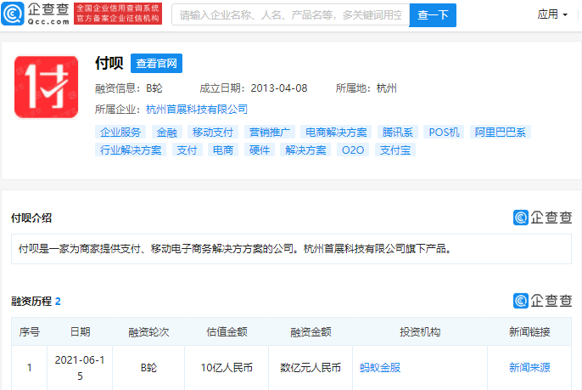Open 查看官网 official site button

pyautogui.click(x=156, y=63)
